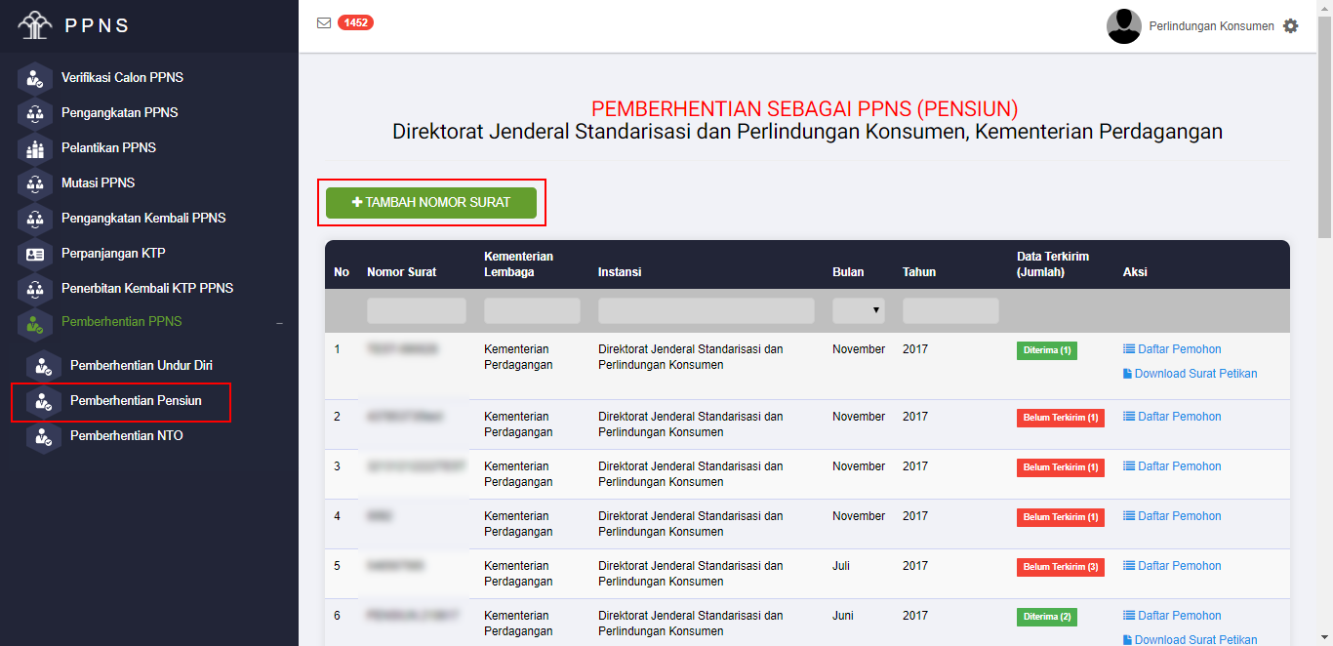Click the Instansi filter input field
Viewport: 1333px width, 646px height.
706,311
